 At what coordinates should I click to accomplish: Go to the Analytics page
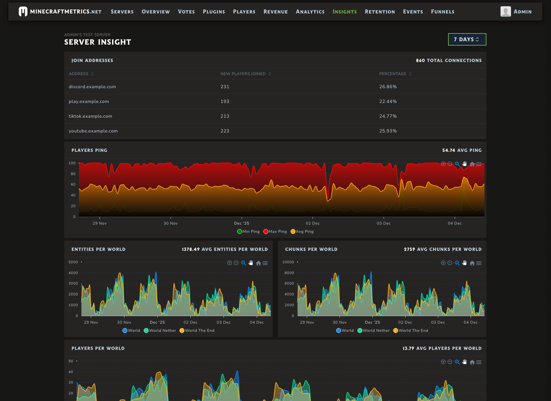310,11
